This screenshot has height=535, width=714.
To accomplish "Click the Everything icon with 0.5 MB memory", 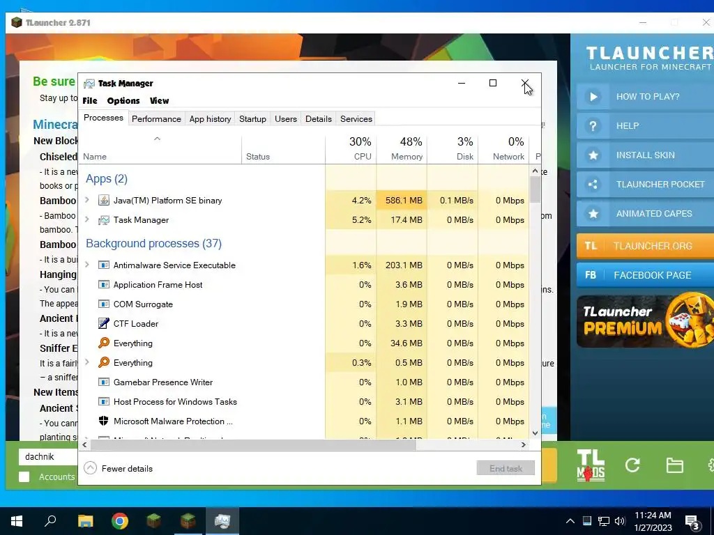I will [104, 362].
